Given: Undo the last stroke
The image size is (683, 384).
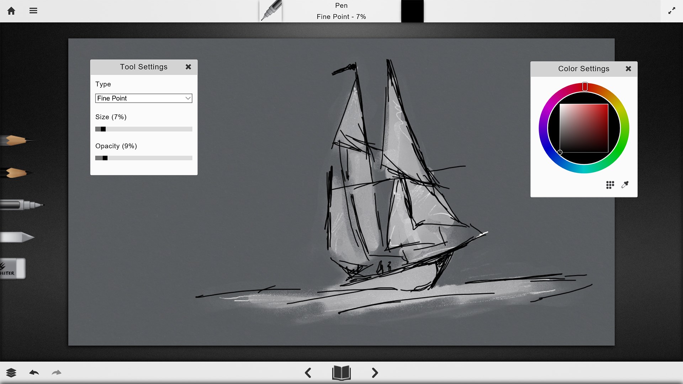Looking at the screenshot, I should coord(34,373).
